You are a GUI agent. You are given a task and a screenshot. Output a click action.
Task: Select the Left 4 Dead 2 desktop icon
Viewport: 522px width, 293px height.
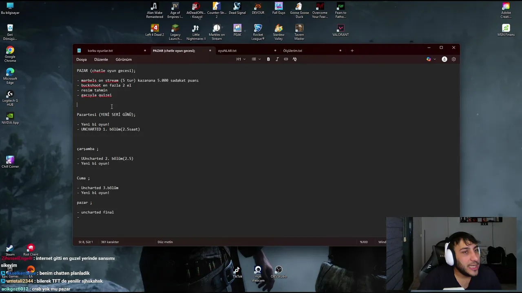(155, 31)
